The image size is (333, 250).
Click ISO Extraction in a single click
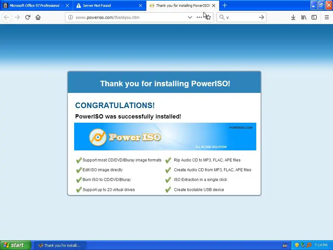coord(200,180)
